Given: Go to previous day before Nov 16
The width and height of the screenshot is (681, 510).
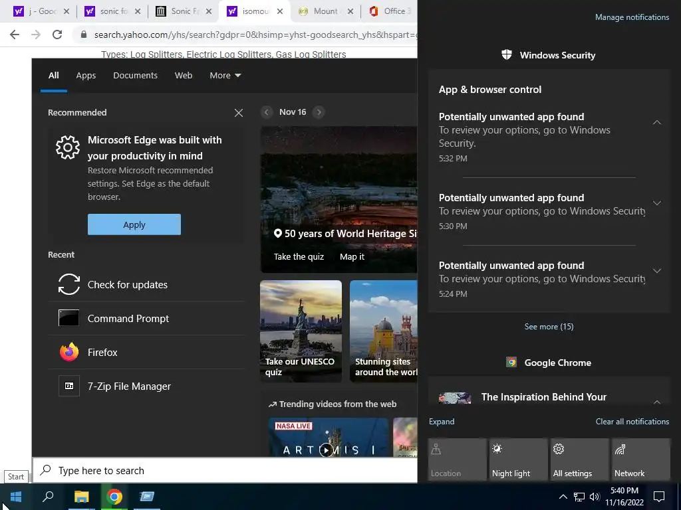Looking at the screenshot, I should [x=267, y=112].
